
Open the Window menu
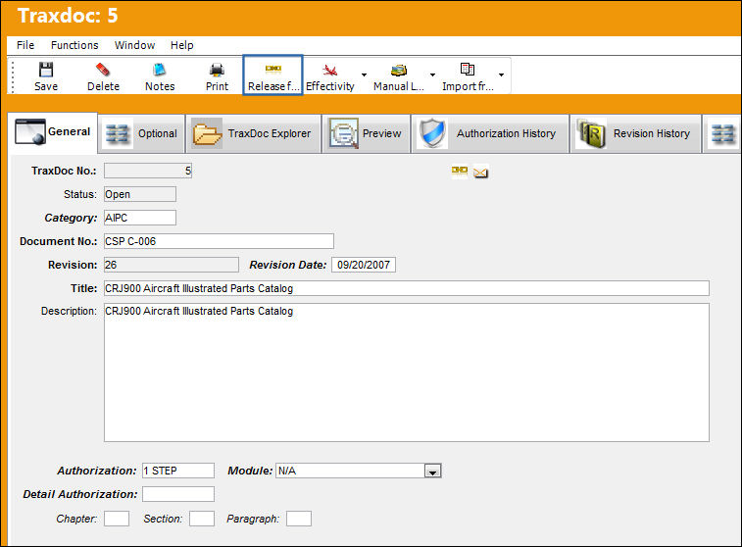[135, 45]
